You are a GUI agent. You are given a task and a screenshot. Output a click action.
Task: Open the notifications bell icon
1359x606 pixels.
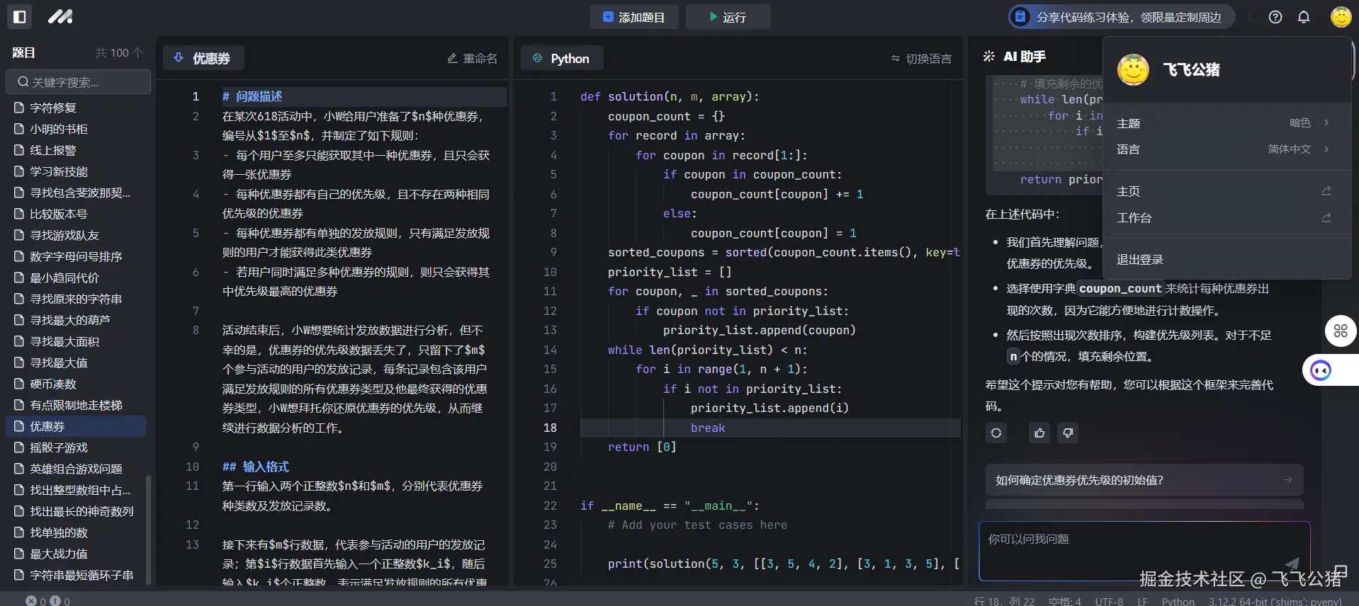1304,17
